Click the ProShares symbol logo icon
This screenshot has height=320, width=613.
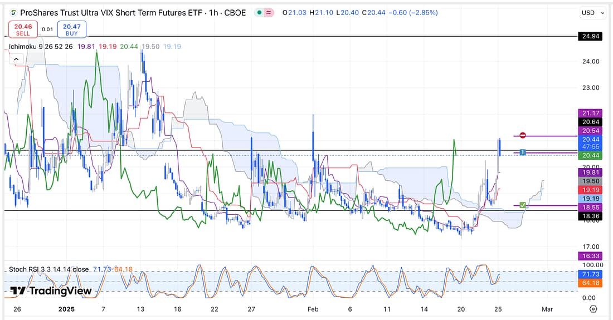(13, 12)
